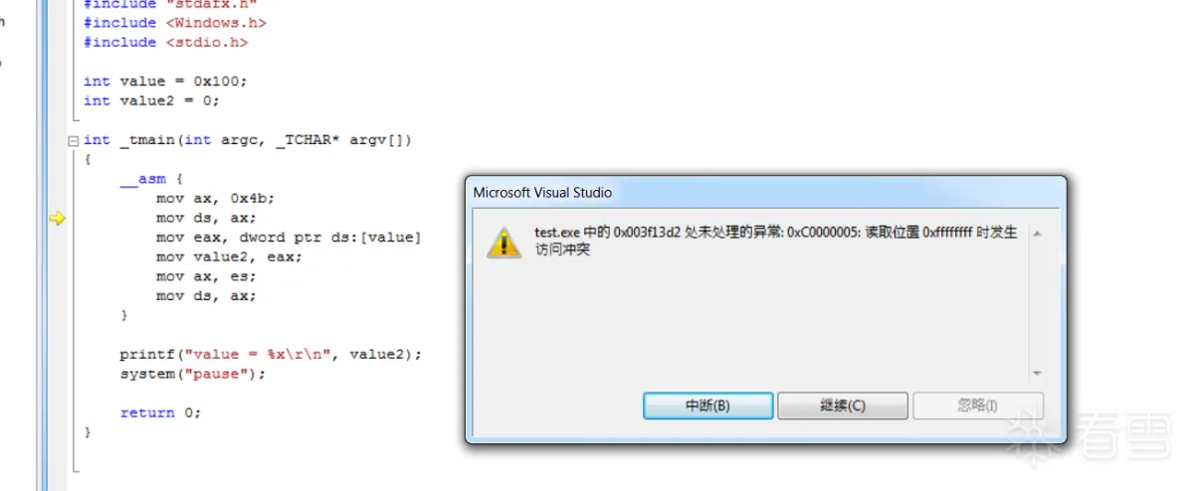Click the warning icon in the dialog
The width and height of the screenshot is (1194, 491).
(x=503, y=243)
